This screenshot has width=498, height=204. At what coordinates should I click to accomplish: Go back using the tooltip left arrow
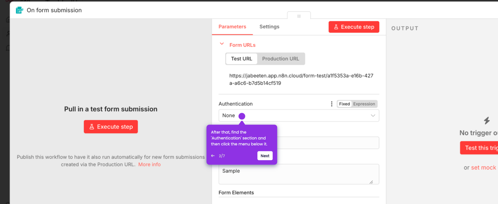click(x=213, y=156)
